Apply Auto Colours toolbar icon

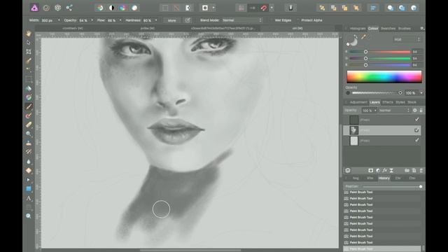tap(123, 8)
